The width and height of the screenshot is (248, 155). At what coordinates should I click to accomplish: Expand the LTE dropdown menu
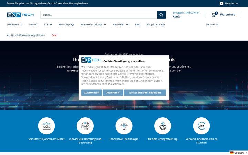point(48,25)
